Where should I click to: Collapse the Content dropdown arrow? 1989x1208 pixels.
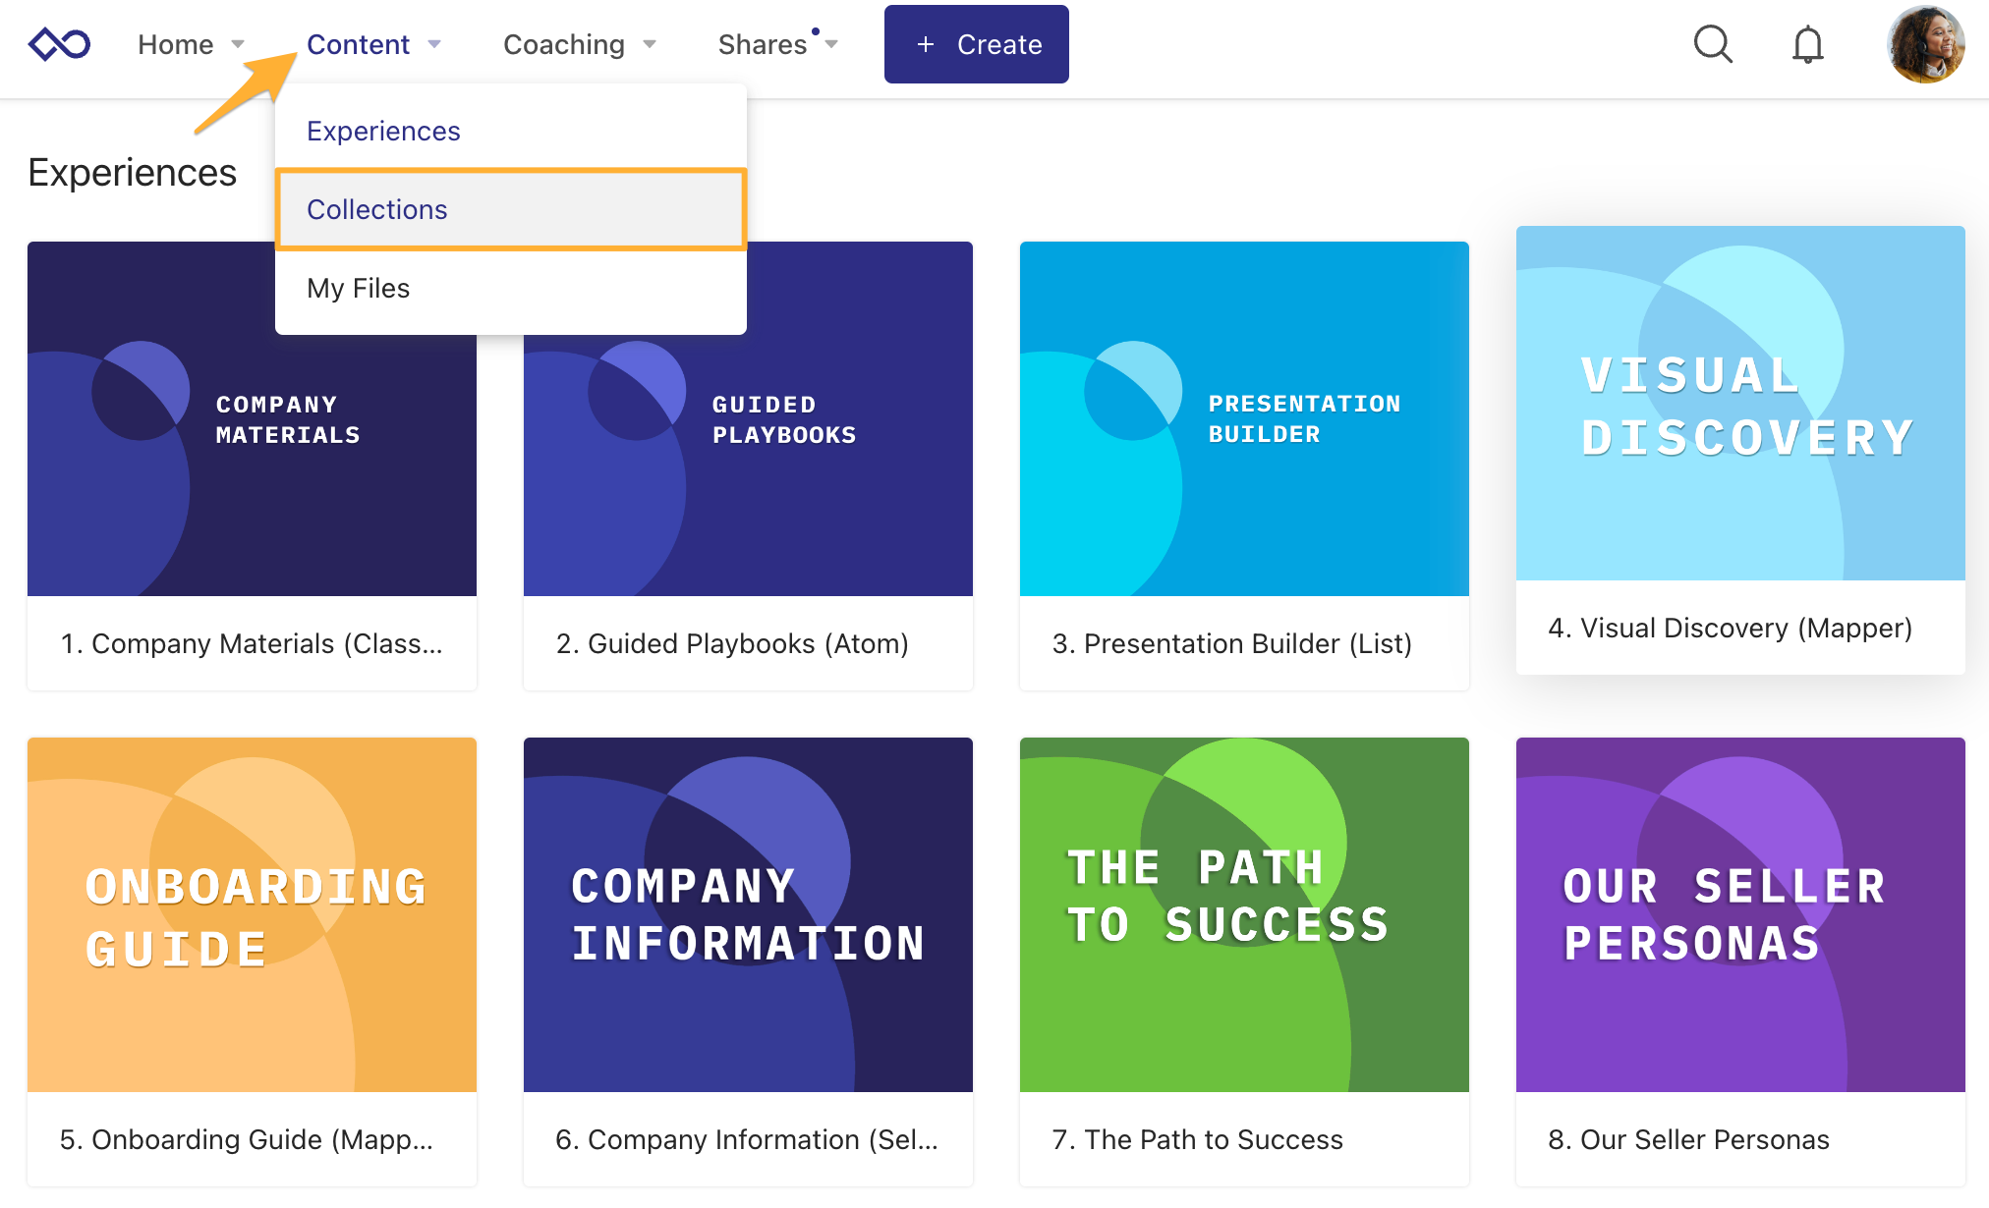coord(433,44)
